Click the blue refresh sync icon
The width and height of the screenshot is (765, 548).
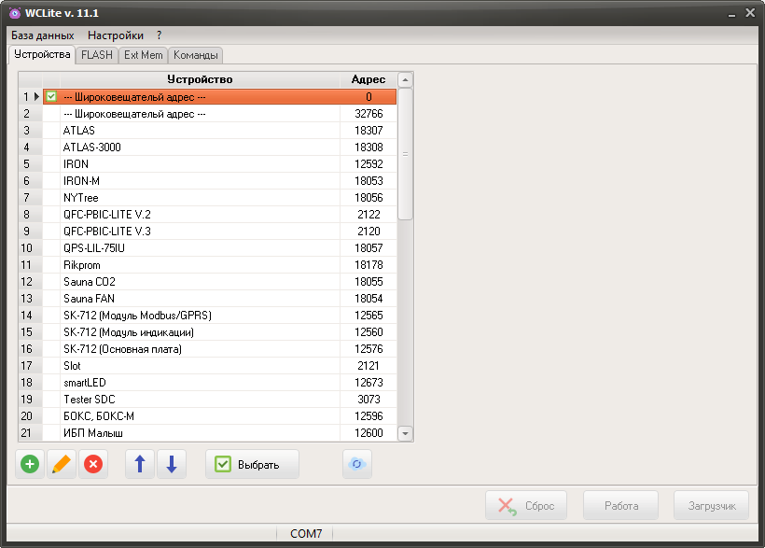click(x=356, y=464)
